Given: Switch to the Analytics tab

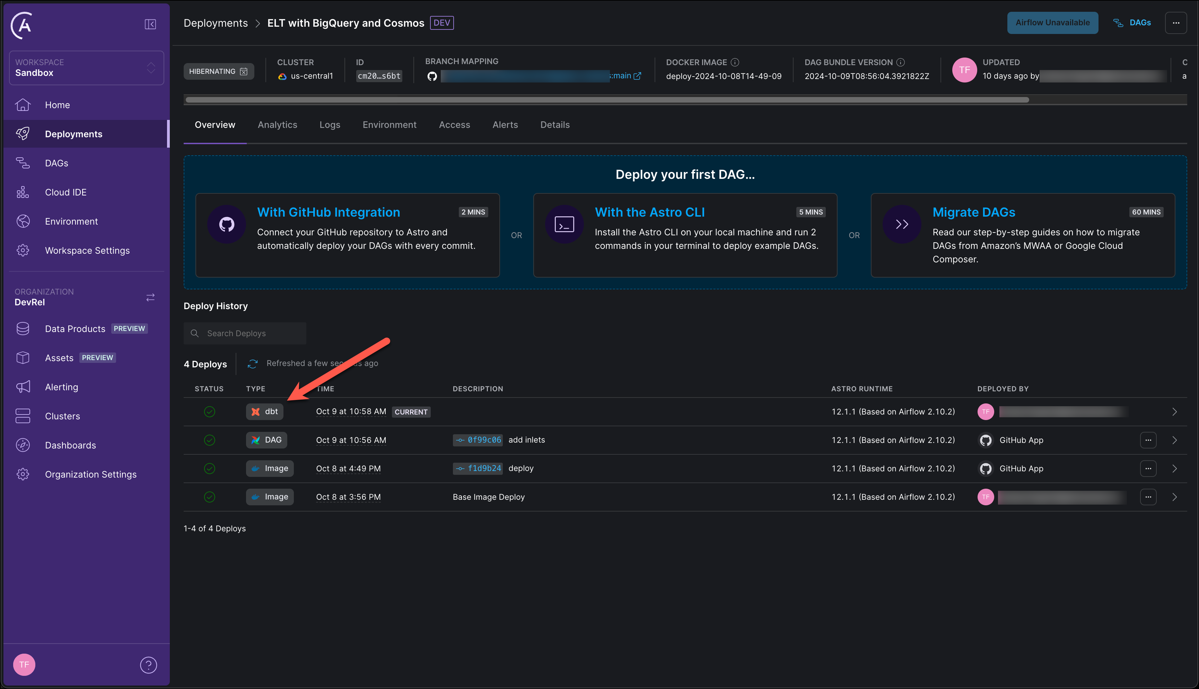Looking at the screenshot, I should (277, 124).
